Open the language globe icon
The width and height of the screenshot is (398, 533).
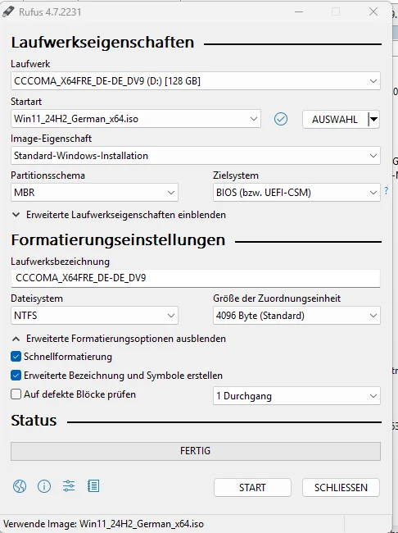20,486
